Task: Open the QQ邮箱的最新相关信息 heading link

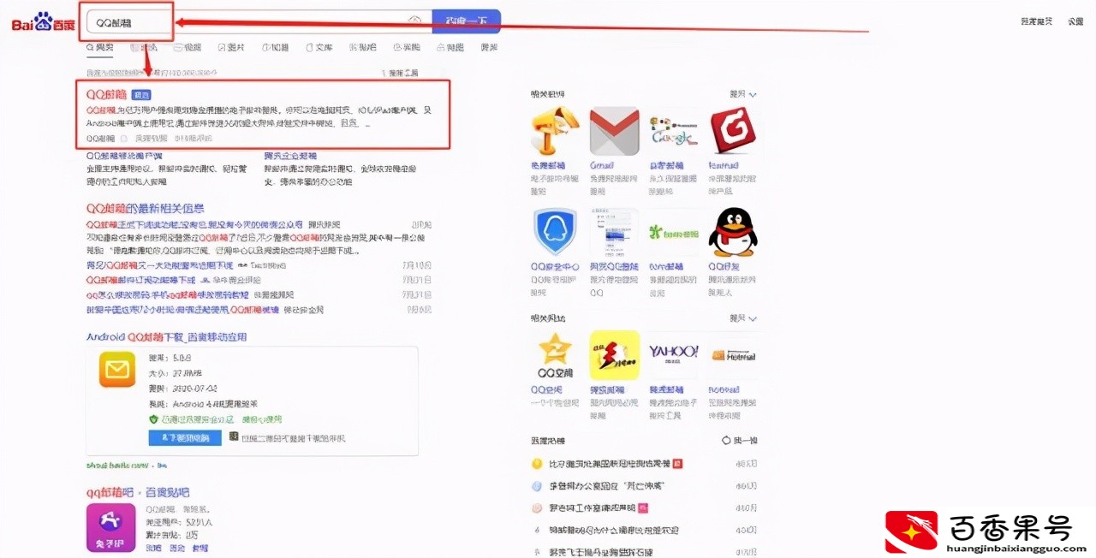Action: pyautogui.click(x=146, y=208)
